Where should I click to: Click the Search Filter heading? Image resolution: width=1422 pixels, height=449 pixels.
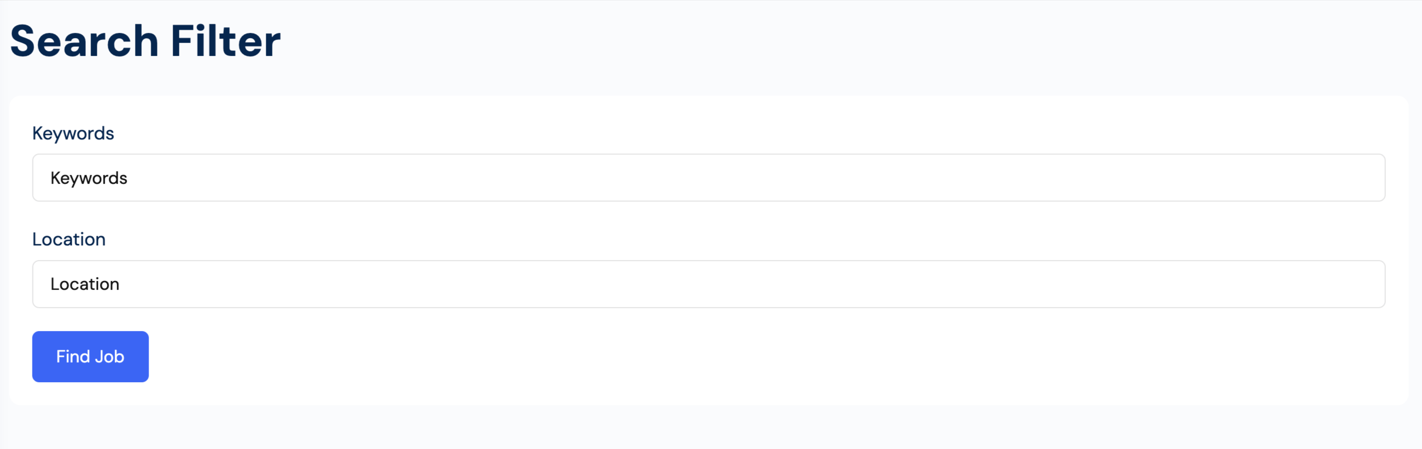click(145, 41)
